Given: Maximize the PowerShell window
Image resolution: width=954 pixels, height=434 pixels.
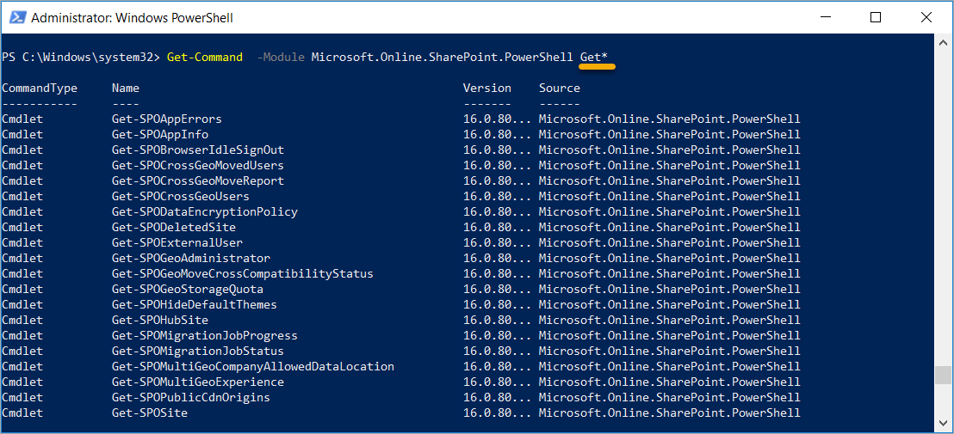Looking at the screenshot, I should point(876,17).
